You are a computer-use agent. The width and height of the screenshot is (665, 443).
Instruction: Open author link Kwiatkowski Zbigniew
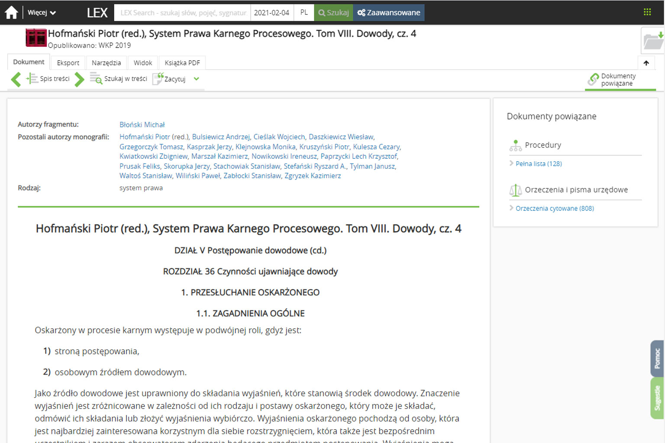[x=153, y=156]
